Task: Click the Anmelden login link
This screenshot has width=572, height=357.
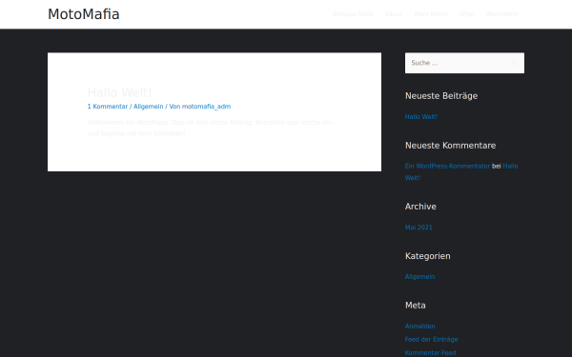Action: (419, 326)
